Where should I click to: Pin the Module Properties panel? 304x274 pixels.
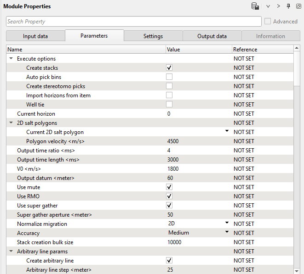pyautogui.click(x=288, y=6)
